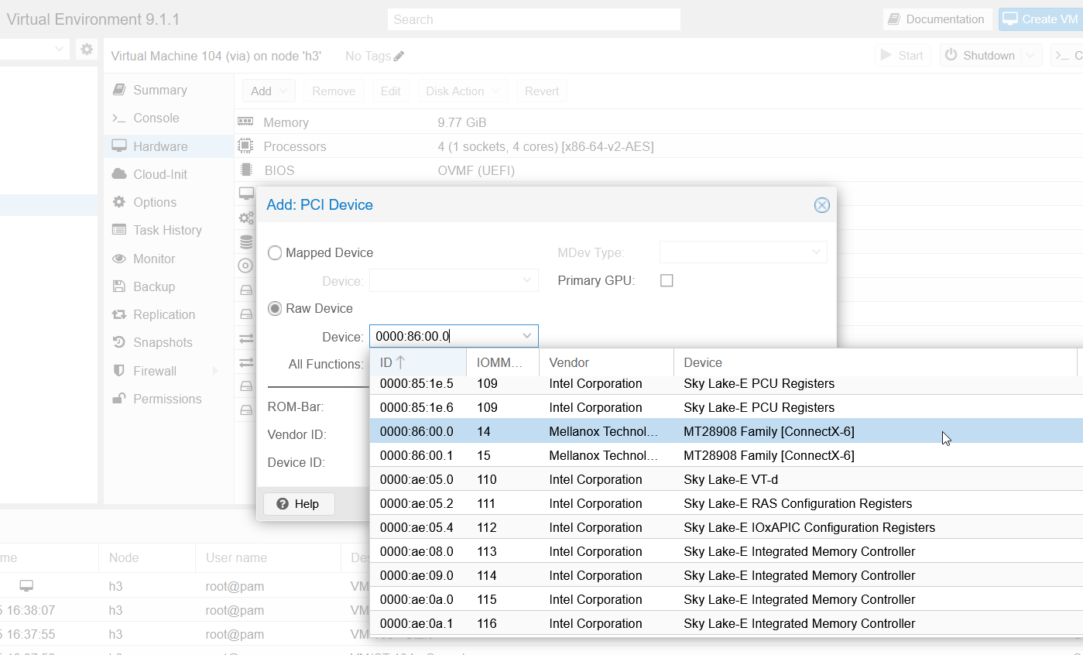Click the Remove button
1083x655 pixels.
[x=334, y=91]
